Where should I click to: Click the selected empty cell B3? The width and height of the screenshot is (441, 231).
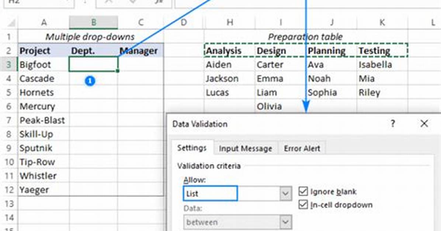(x=93, y=64)
